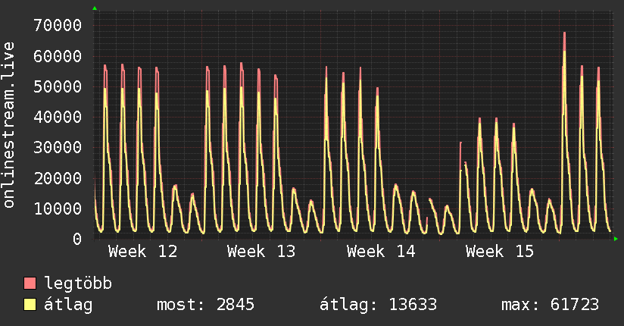This screenshot has height=326, width=624.
Task: Select the átlag legend label
Action: click(x=68, y=305)
